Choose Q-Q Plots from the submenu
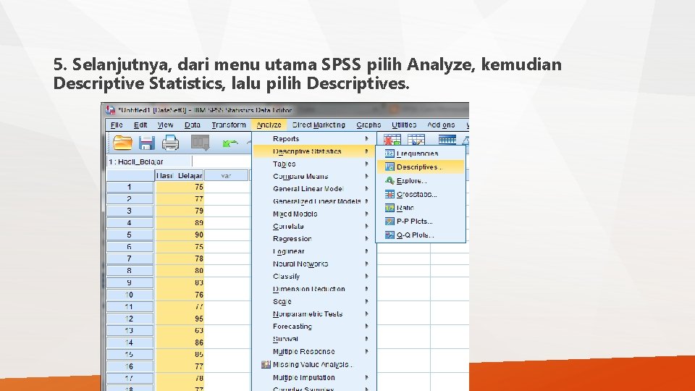 (421, 235)
